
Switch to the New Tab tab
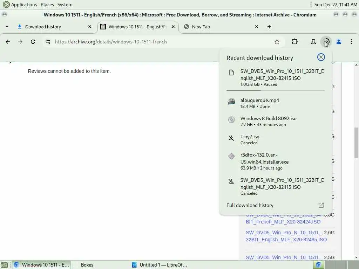[221, 27]
